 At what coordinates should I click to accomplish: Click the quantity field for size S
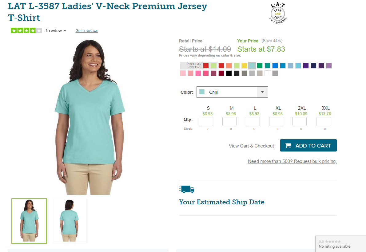pos(206,121)
